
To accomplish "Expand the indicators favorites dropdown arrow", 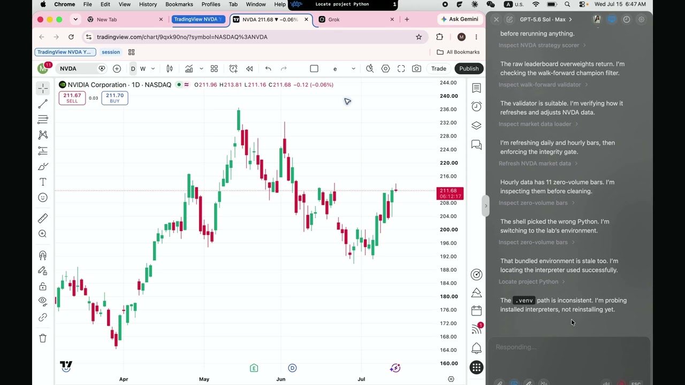I will (x=201, y=68).
